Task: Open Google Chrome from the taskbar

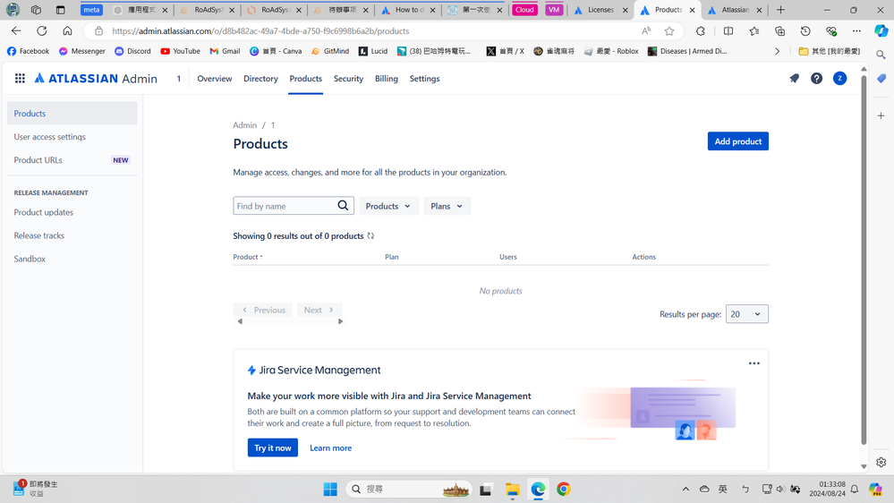Action: click(563, 490)
